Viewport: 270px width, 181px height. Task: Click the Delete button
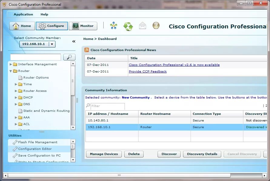134,154
